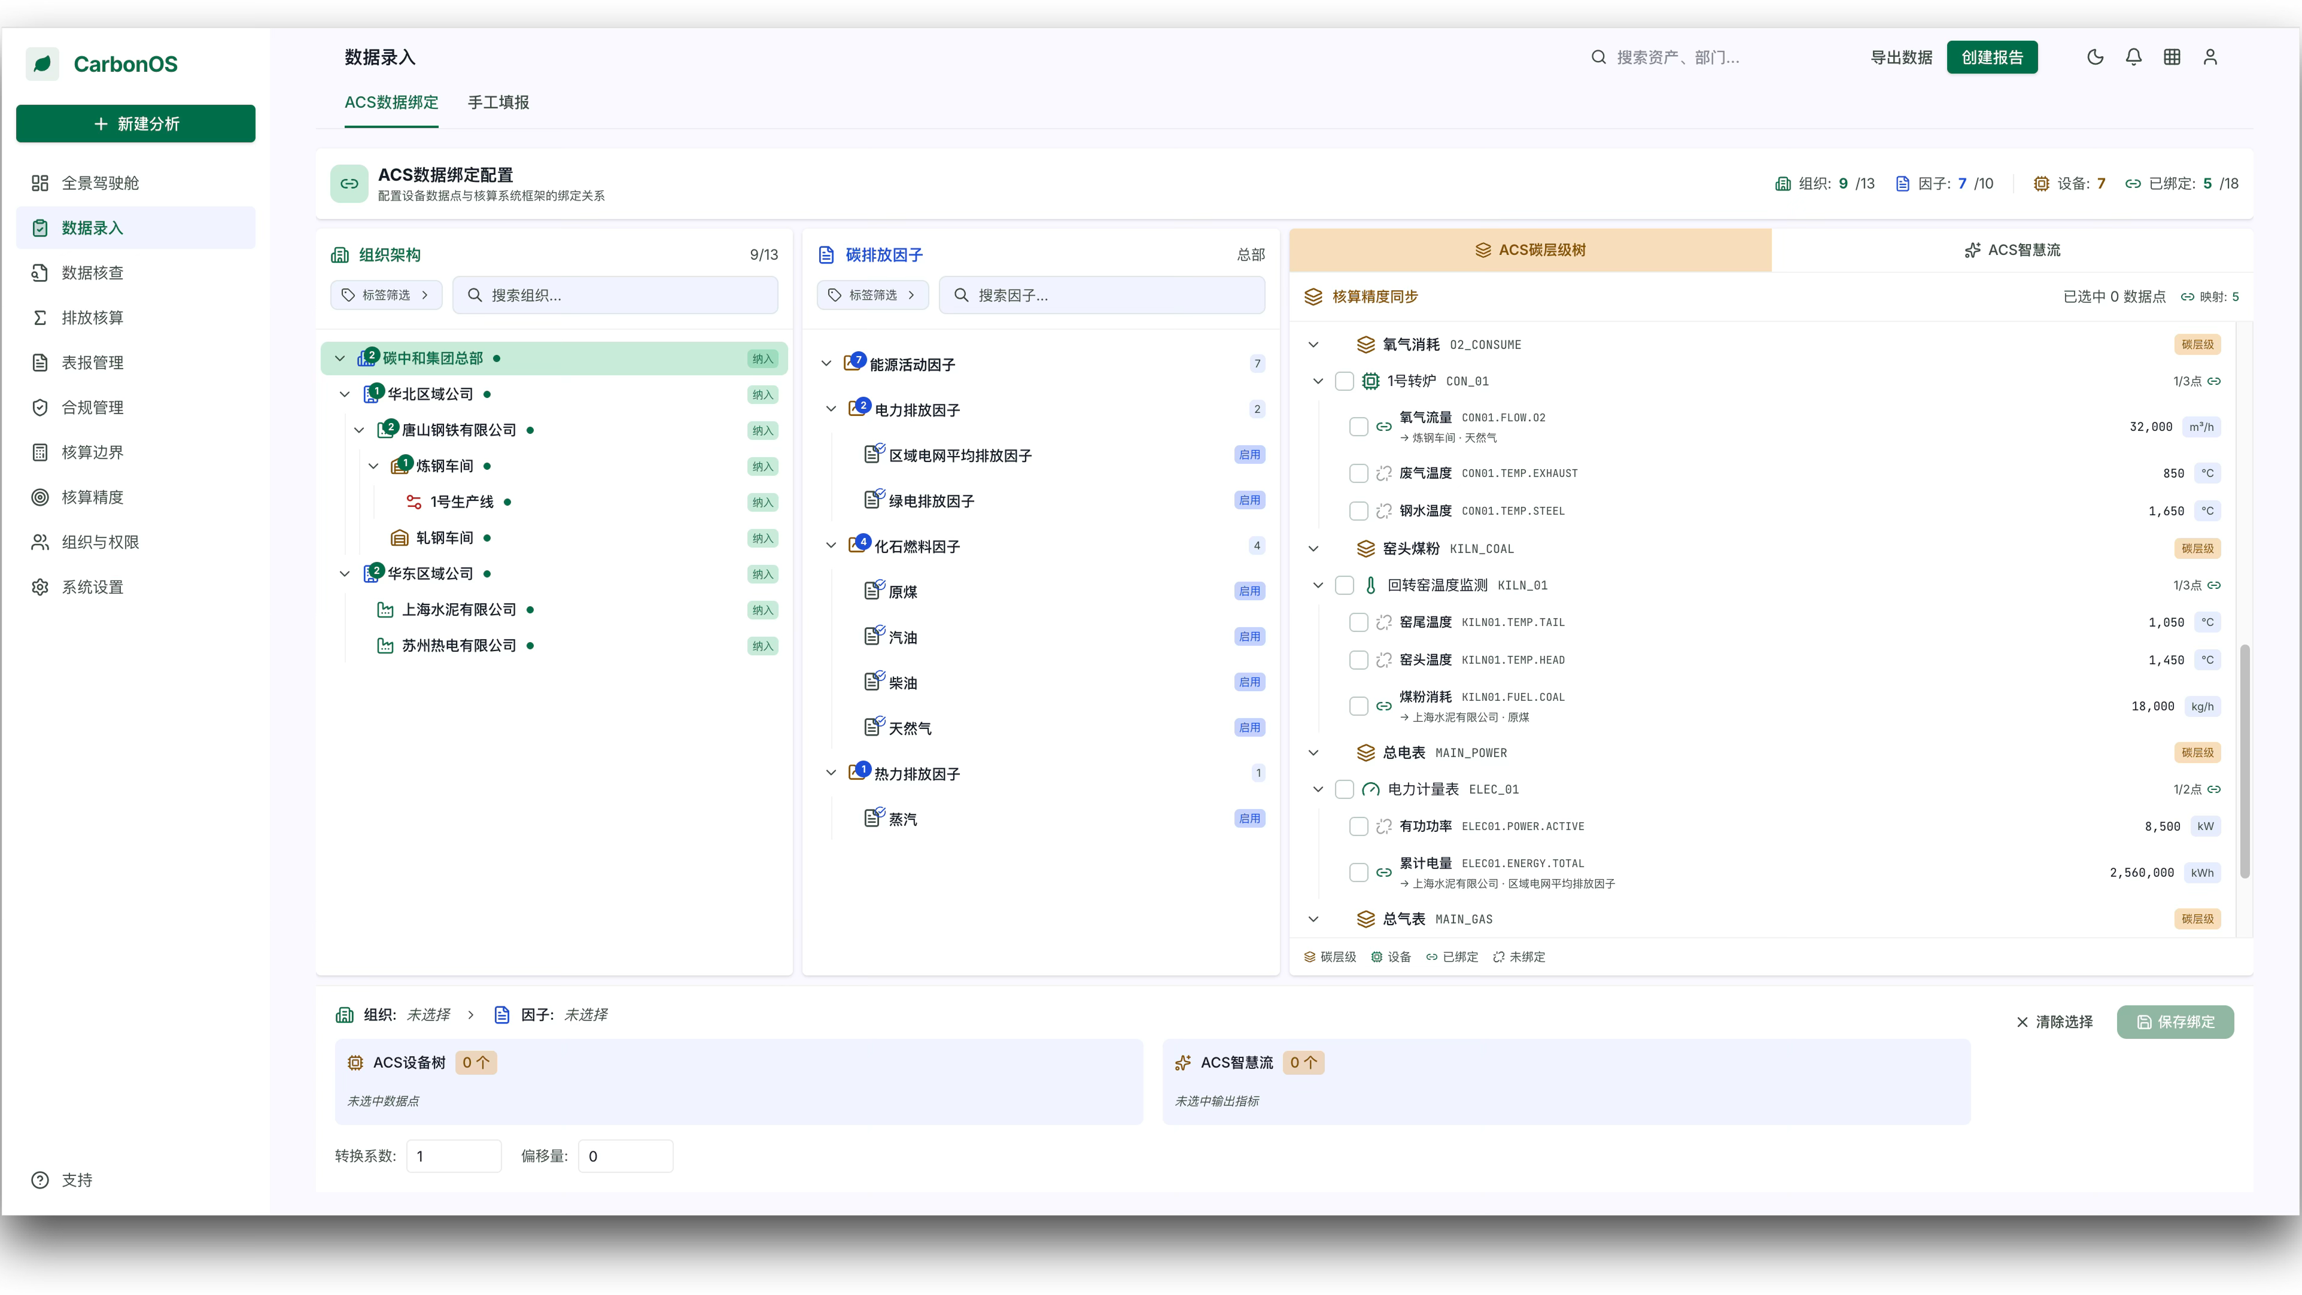Collapse the 化石燃料因子 group
This screenshot has width=2302, height=1295.
click(831, 546)
